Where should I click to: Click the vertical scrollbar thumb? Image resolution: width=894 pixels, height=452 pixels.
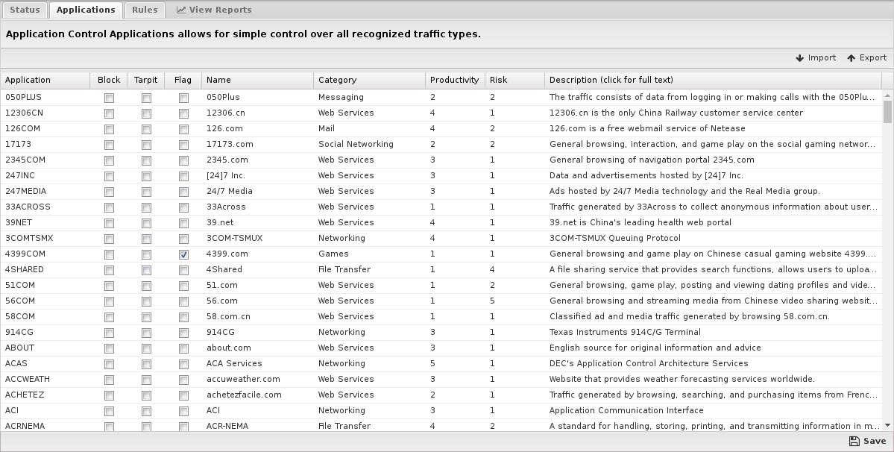click(x=887, y=112)
